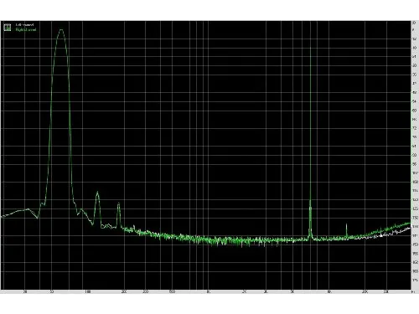
Task: Click the top of the tallest low-frequency peak
Action: (x=61, y=30)
